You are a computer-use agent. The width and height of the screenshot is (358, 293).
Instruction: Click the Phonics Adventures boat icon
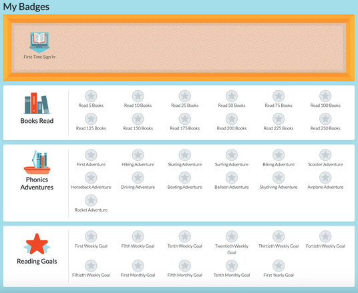pos(37,162)
